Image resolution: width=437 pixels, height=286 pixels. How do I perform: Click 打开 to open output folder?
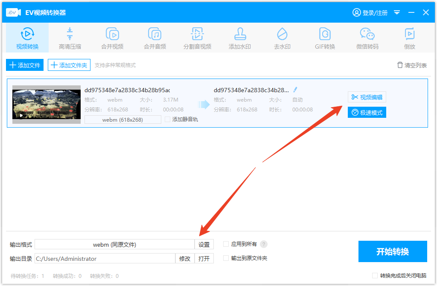point(204,259)
